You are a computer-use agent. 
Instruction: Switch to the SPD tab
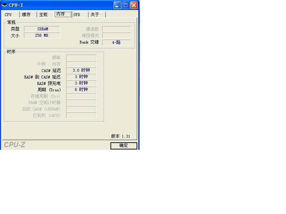click(x=80, y=15)
